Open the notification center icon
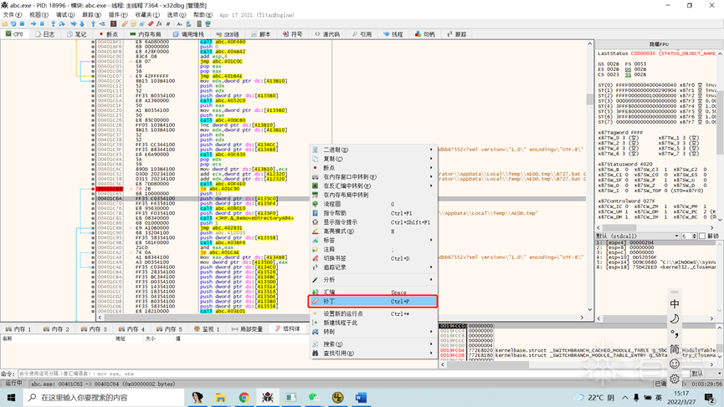This screenshot has width=724, height=407. (710, 397)
